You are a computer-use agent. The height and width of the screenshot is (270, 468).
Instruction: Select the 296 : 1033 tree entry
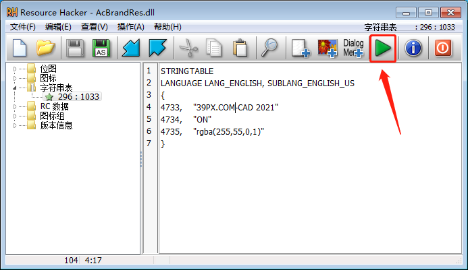(78, 97)
